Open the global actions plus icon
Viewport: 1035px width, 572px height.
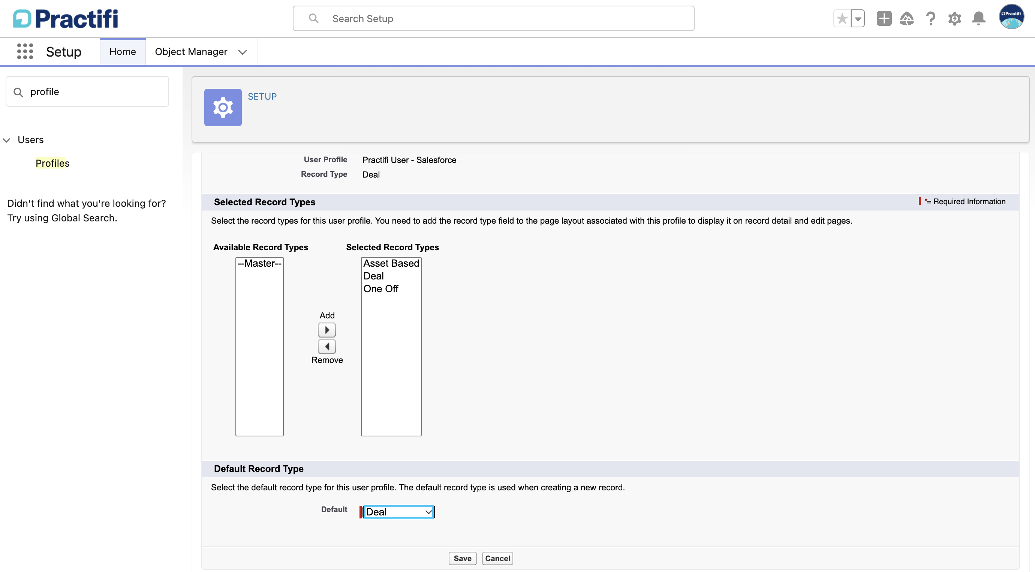(884, 18)
